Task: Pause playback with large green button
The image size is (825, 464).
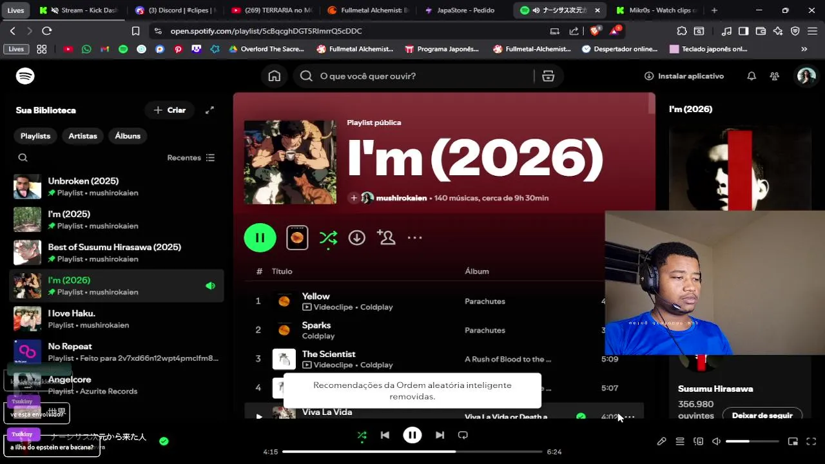Action: pyautogui.click(x=260, y=238)
